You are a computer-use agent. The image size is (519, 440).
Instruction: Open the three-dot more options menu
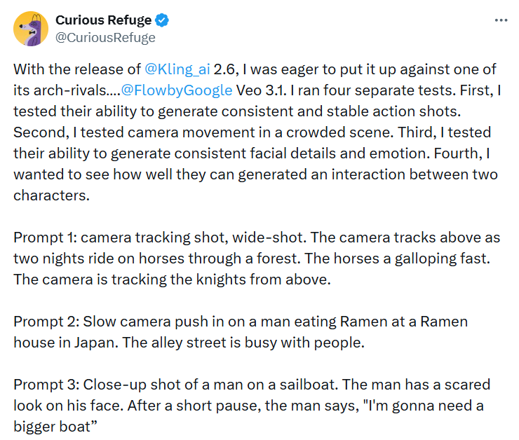(501, 20)
